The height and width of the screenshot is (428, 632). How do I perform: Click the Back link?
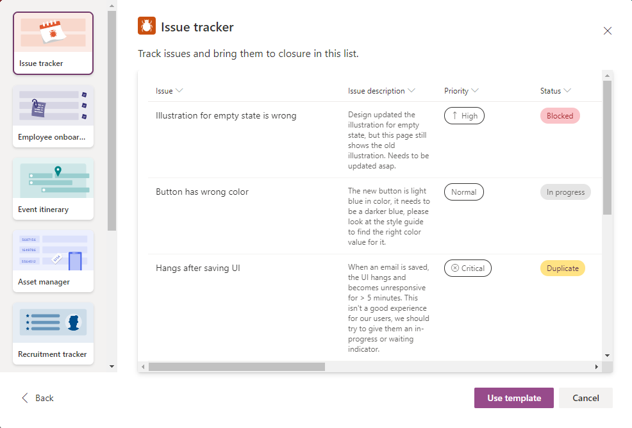coord(37,398)
